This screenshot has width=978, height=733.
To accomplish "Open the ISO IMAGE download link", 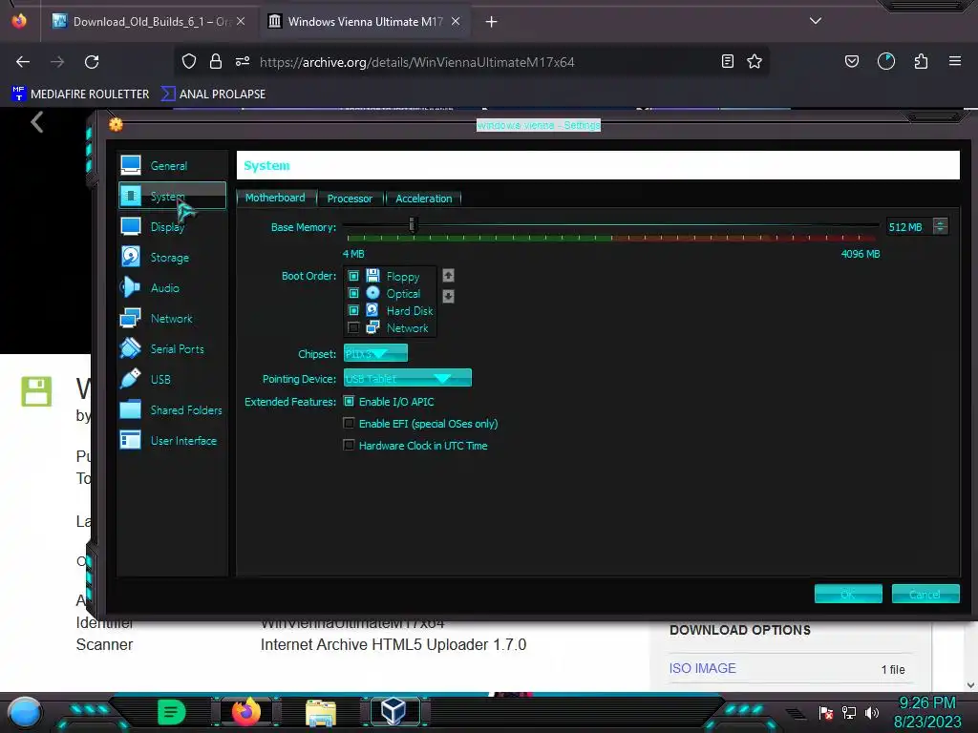I will click(x=702, y=668).
